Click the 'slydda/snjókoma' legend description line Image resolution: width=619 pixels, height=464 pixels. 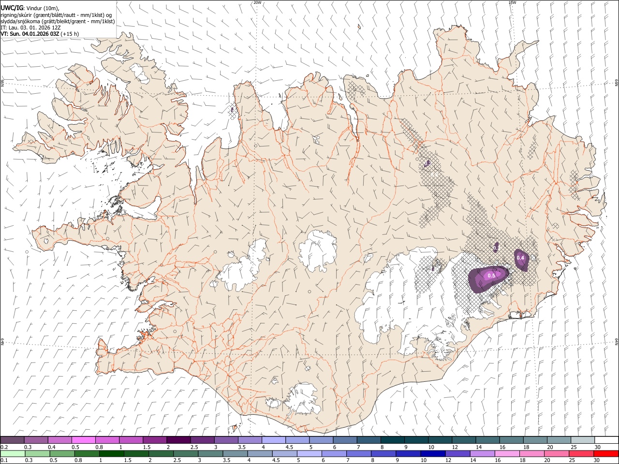coord(58,21)
